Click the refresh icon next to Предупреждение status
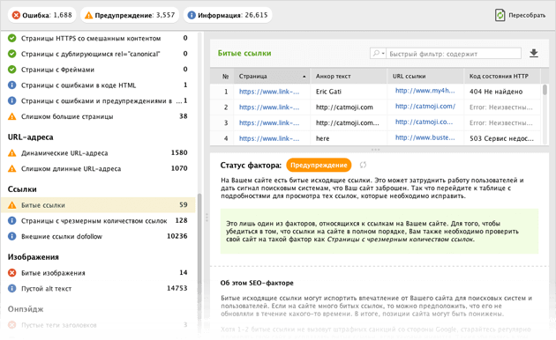 pos(363,165)
